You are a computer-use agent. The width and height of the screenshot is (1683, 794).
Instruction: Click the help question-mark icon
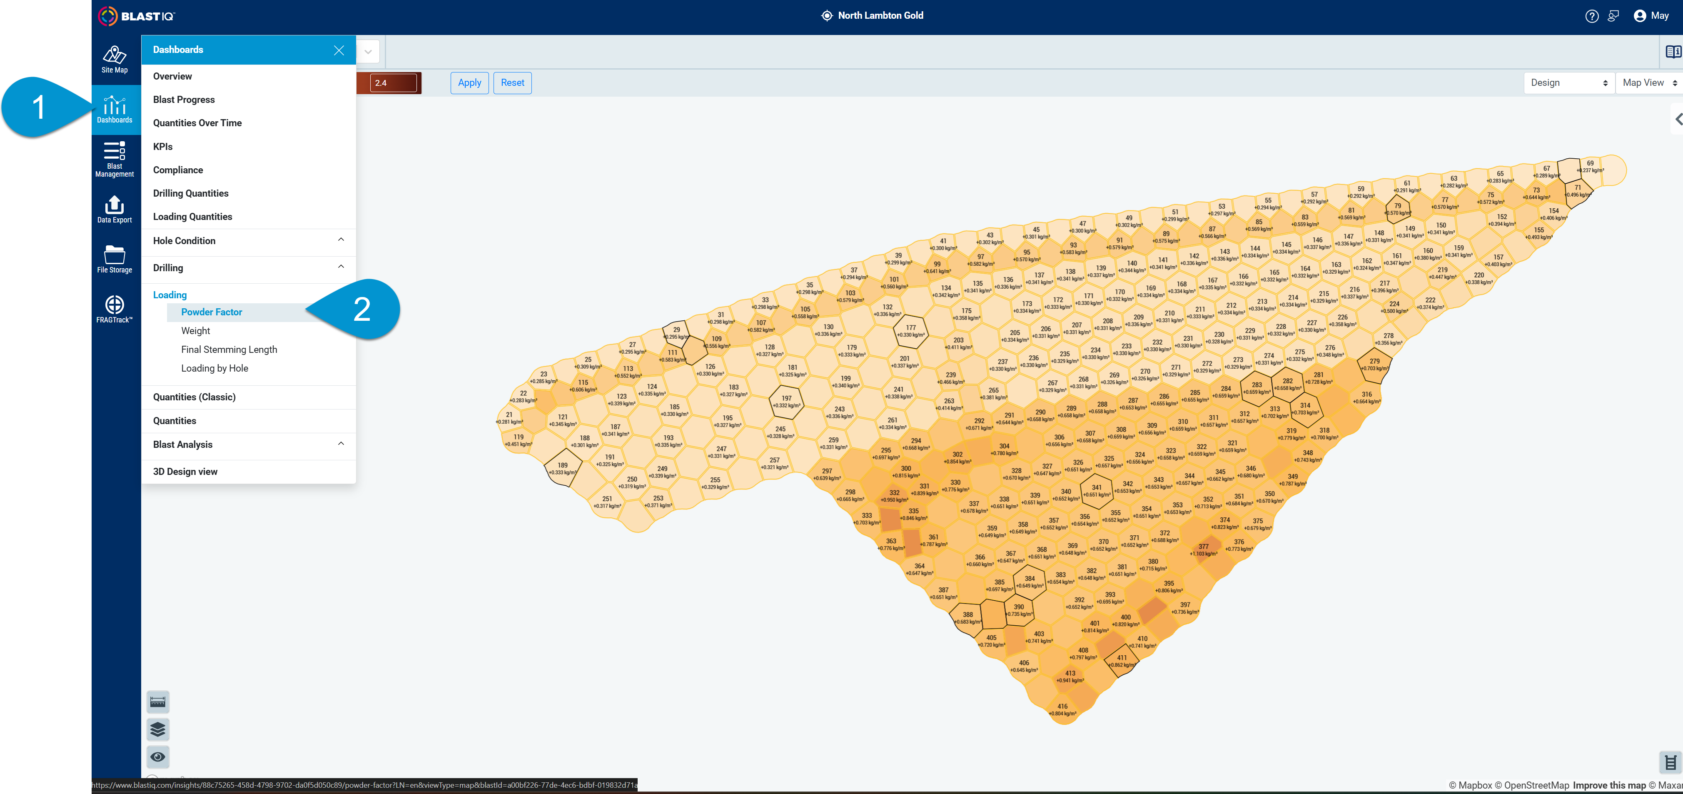[1591, 16]
